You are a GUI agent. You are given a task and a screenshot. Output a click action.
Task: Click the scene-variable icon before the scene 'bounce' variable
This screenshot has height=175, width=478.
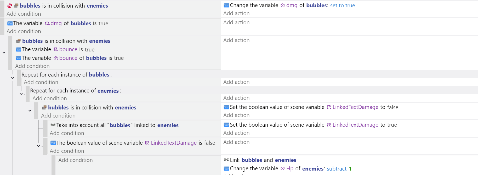click(56, 49)
